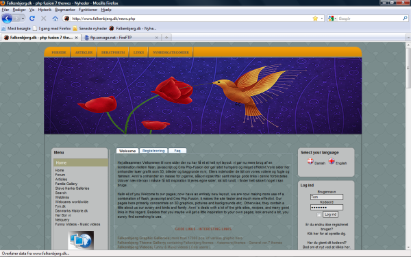This screenshot has width=411, height=257.
Task: Switch to the ftp.servage.net FireFTP tab
Action: 121,38
